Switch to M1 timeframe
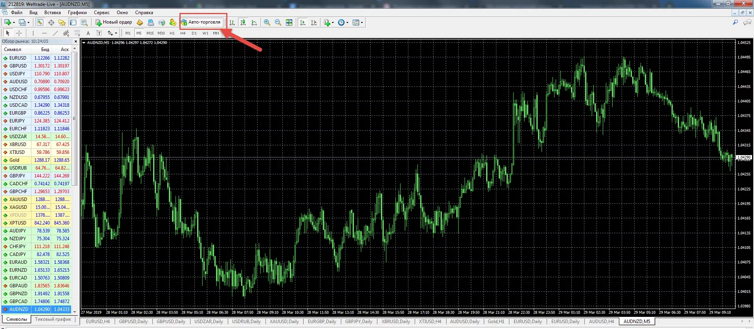This screenshot has height=329, width=754. click(x=128, y=33)
